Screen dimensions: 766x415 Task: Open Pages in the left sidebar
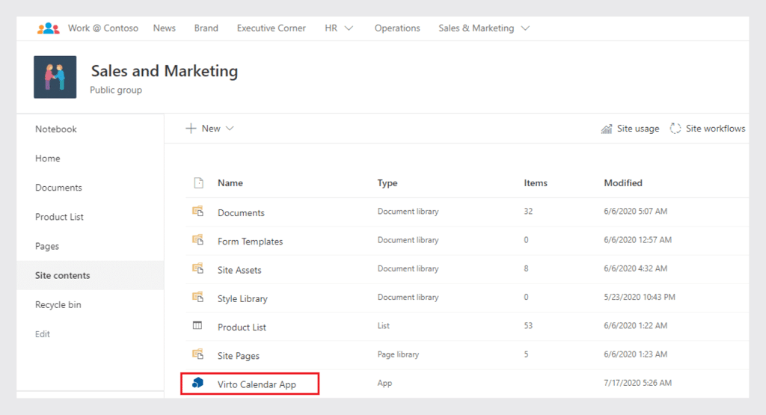click(47, 247)
